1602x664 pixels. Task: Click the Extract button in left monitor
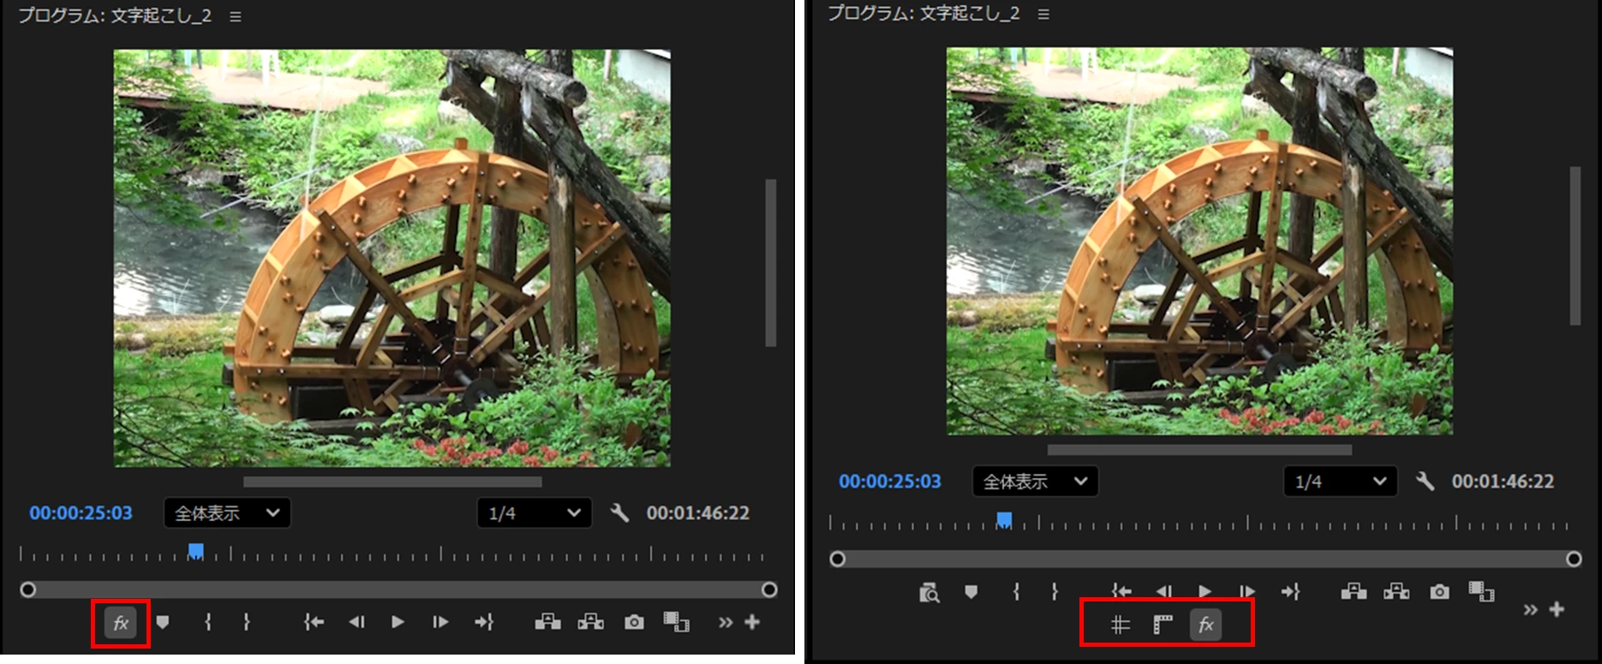590,622
